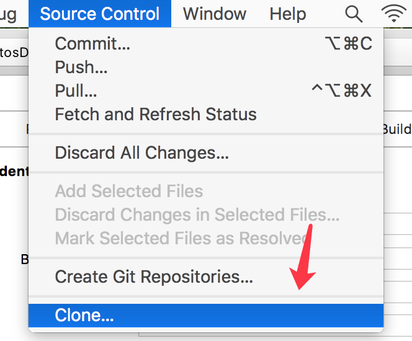The image size is (412, 341).
Task: Select the Push… menu entry
Action: [x=81, y=67]
